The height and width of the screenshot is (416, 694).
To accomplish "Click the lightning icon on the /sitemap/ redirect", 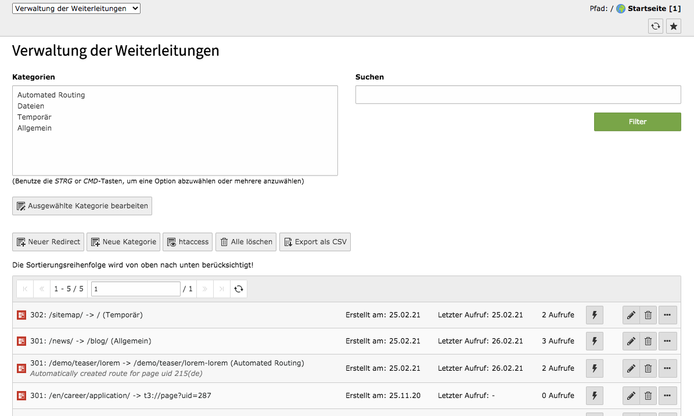I will [x=594, y=314].
